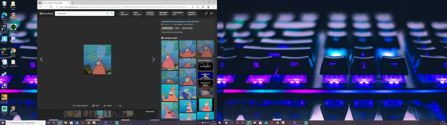
Task: Show the previous image with left arrow
Action: 41,59
